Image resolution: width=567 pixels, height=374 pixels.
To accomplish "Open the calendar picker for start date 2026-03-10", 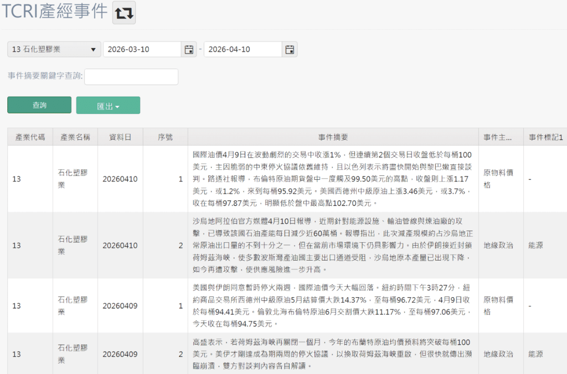I will click(189, 49).
